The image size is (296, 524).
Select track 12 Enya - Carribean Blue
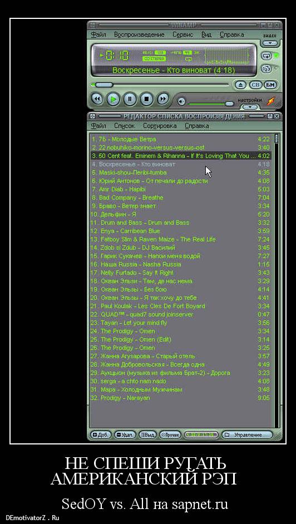pyautogui.click(x=181, y=231)
